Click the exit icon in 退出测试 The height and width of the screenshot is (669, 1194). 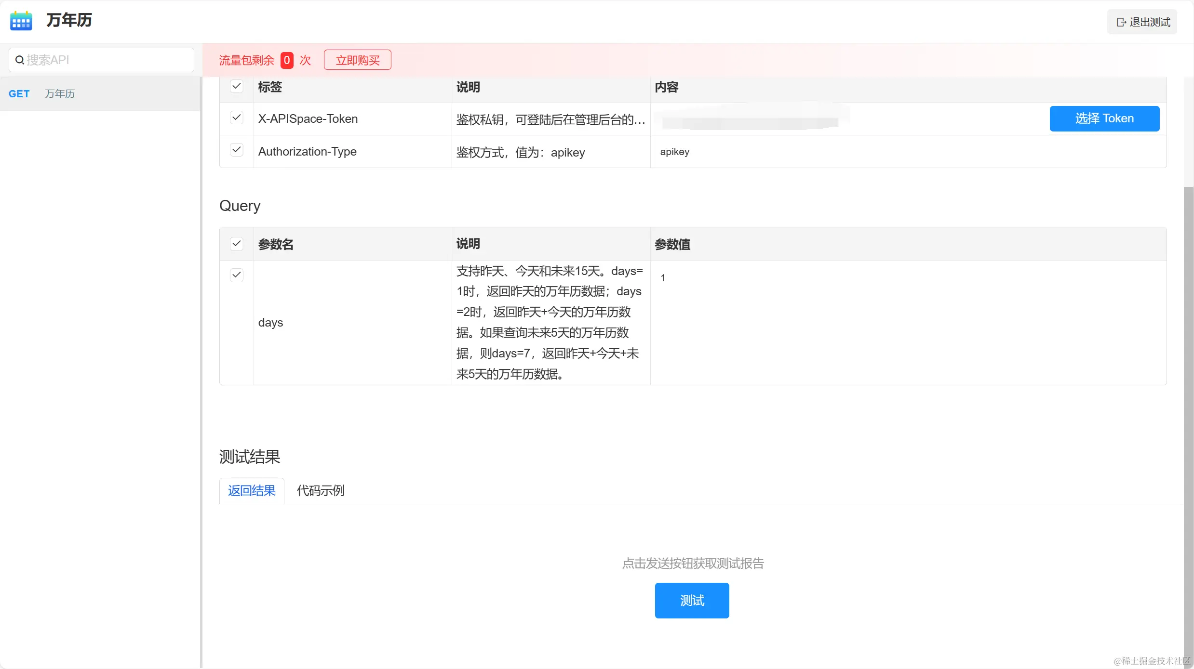click(x=1121, y=22)
